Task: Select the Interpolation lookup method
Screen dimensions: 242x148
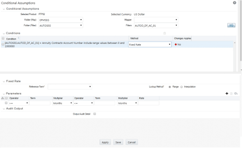Action: [181, 87]
